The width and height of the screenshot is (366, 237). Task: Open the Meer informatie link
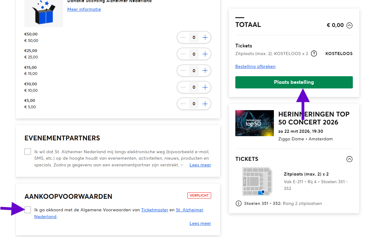[x=84, y=9]
